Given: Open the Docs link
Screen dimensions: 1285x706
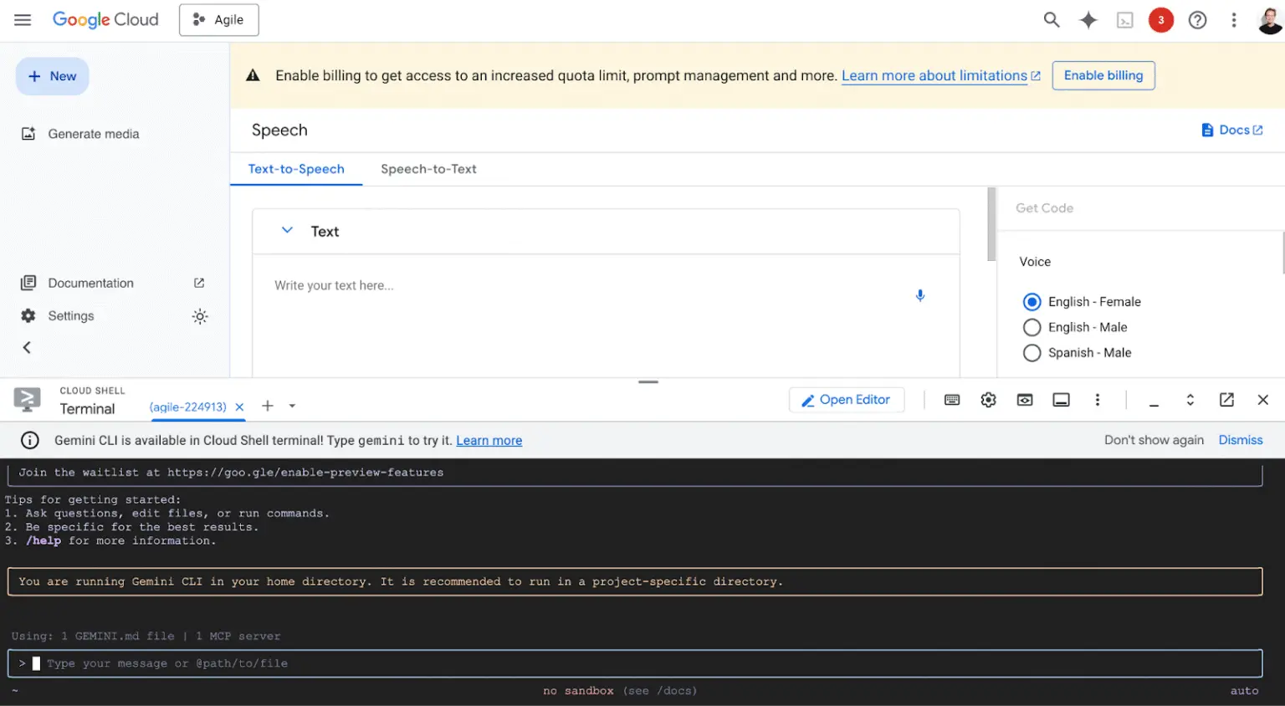Looking at the screenshot, I should click(1232, 130).
